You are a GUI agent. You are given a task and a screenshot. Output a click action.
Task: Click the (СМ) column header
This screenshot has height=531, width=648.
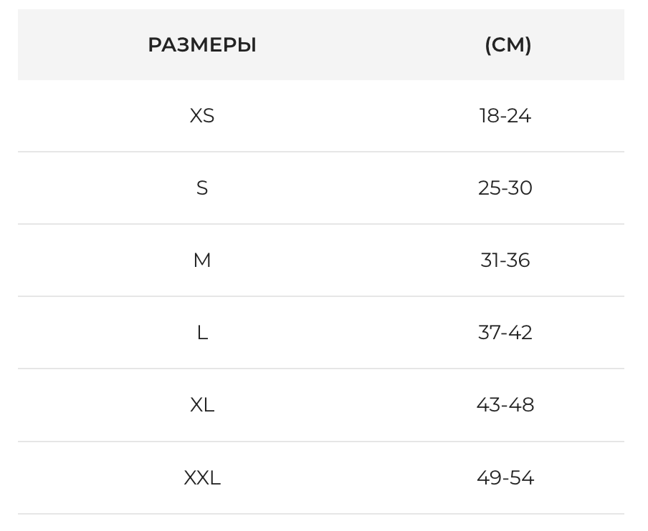pyautogui.click(x=508, y=45)
